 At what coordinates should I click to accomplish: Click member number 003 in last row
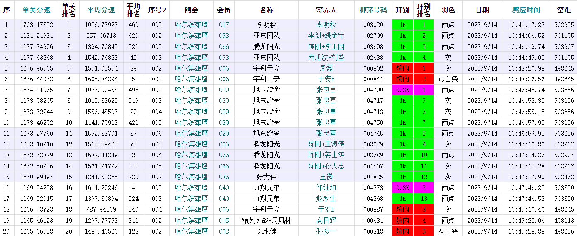click(x=224, y=231)
